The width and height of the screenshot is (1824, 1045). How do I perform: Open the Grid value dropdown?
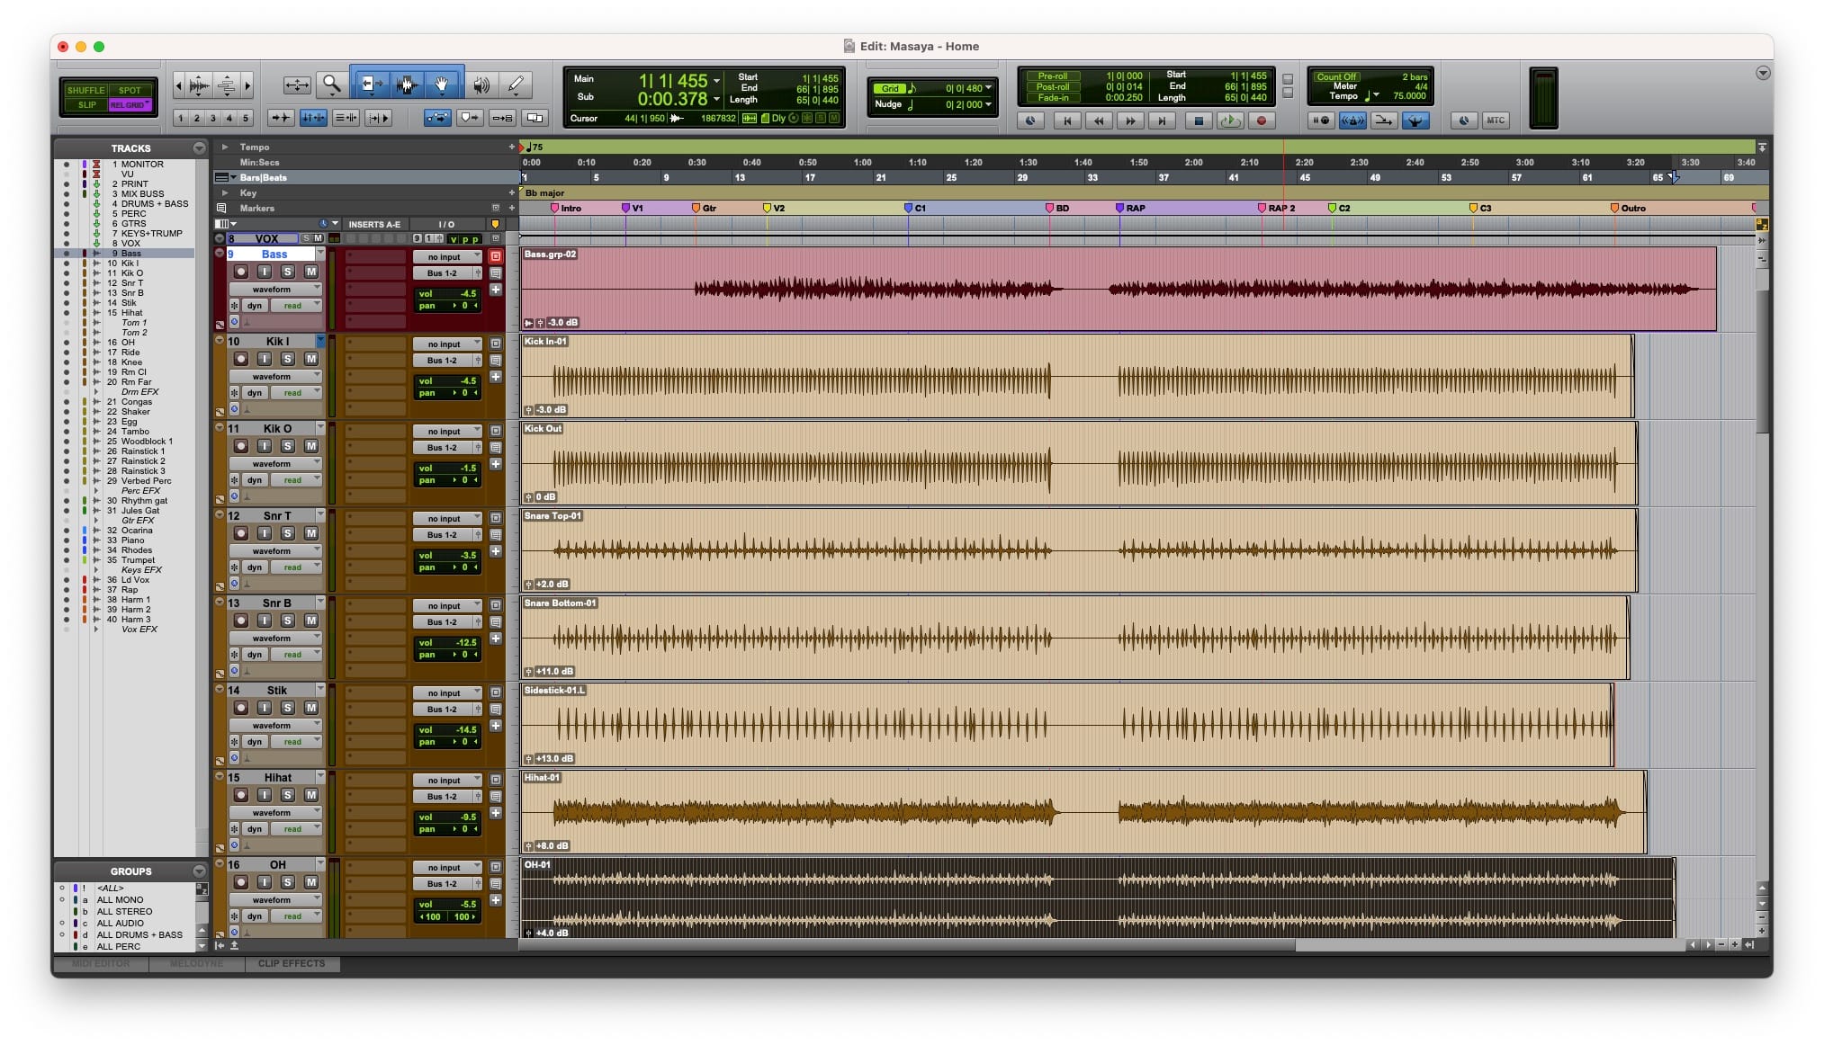coord(989,88)
